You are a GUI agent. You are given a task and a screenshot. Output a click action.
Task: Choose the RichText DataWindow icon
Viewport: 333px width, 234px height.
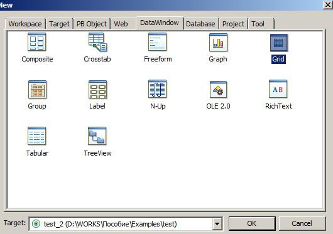278,89
